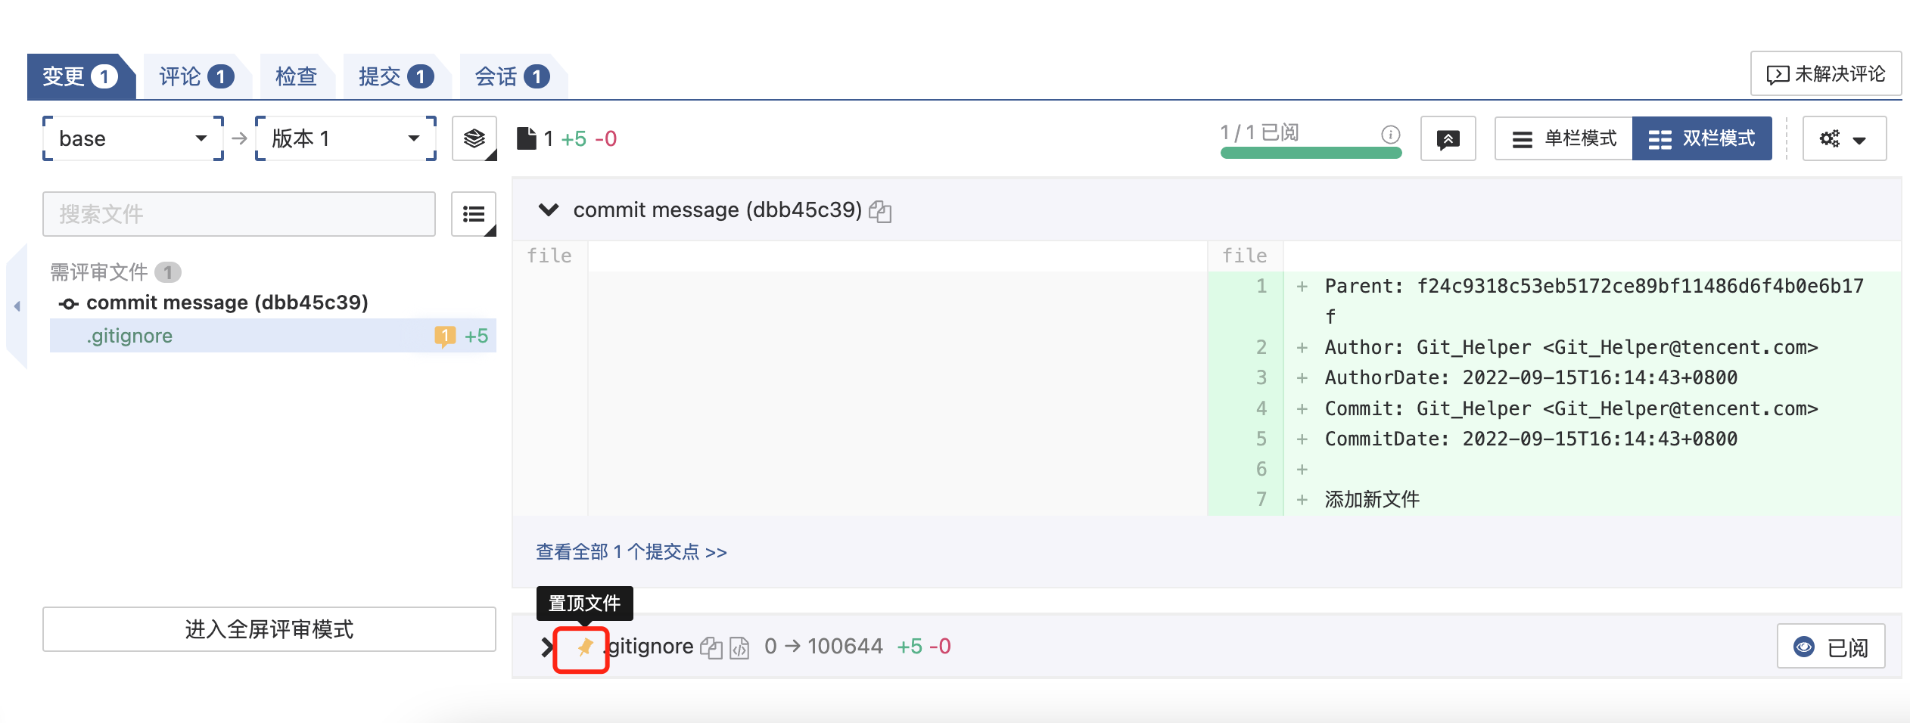Image resolution: width=1910 pixels, height=723 pixels.
Task: Copy the commit message title icon
Action: coord(880,211)
